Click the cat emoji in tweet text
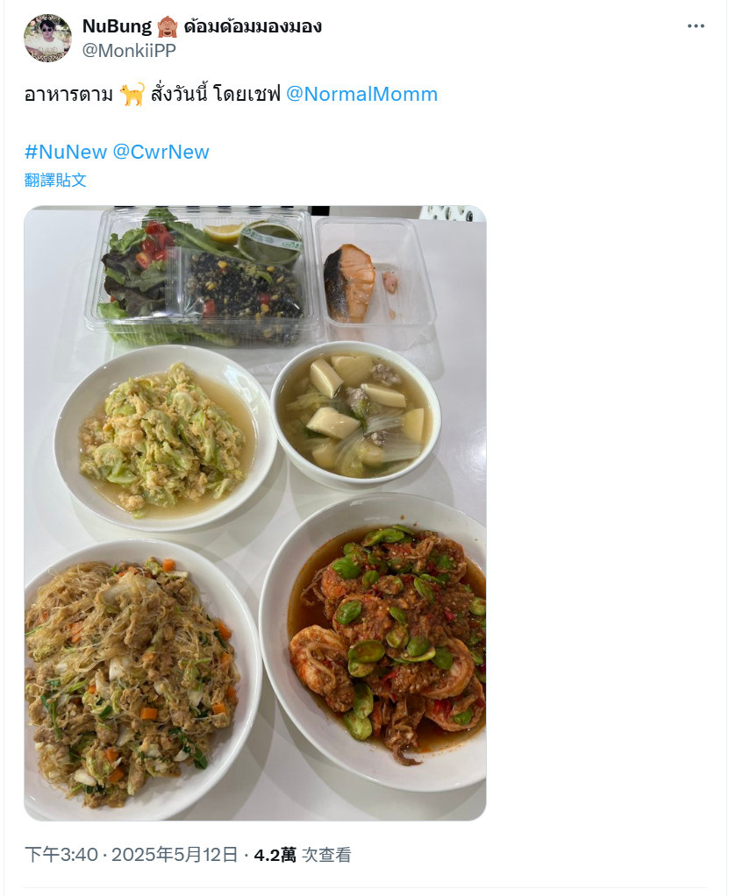 132,95
